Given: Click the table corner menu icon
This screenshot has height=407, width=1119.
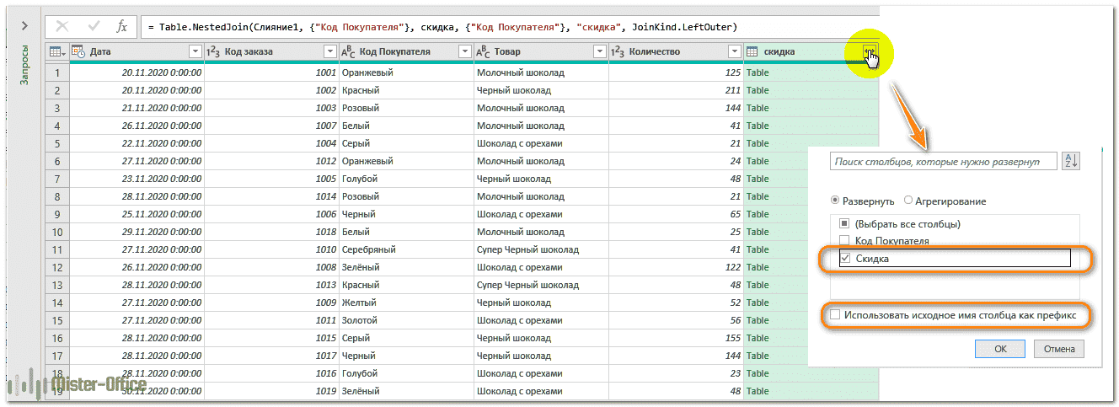Looking at the screenshot, I should click(57, 52).
